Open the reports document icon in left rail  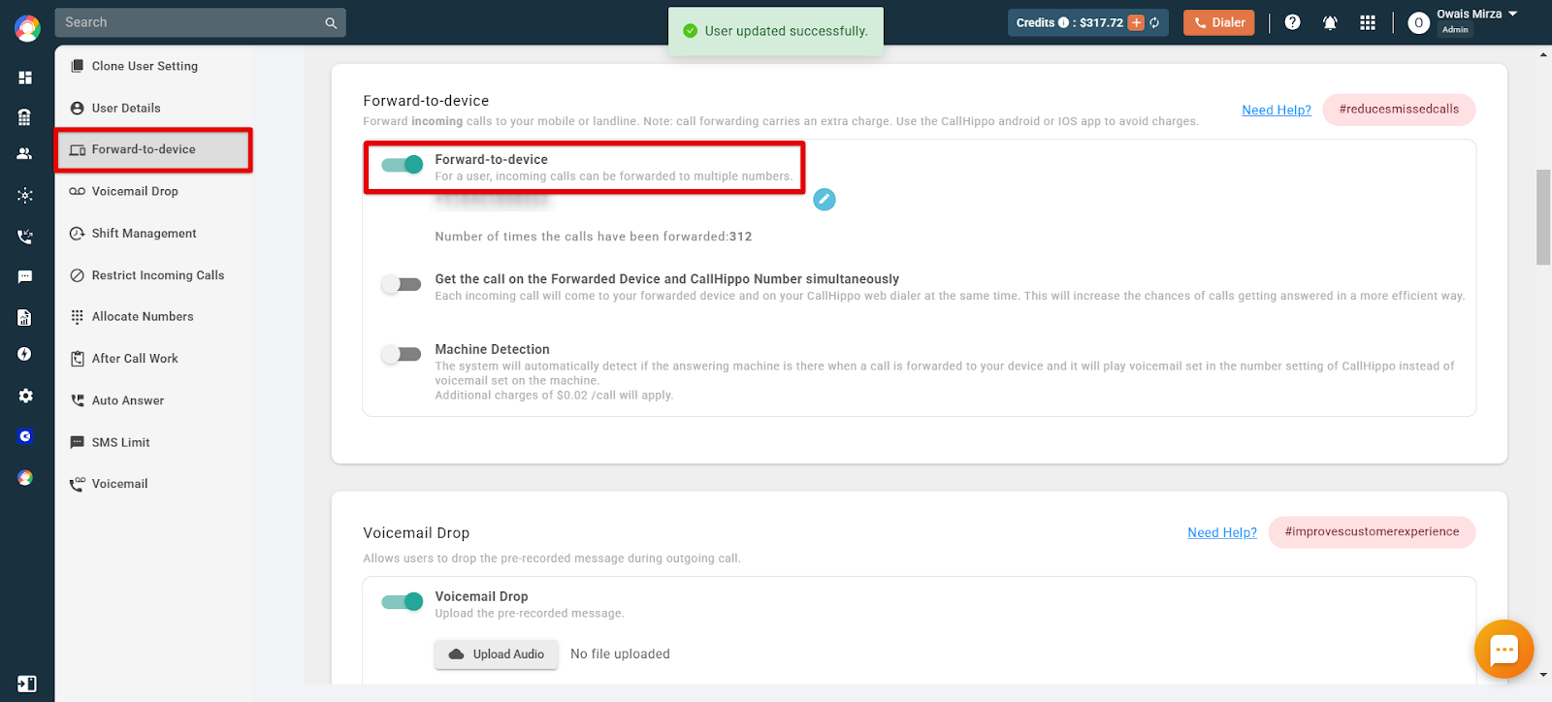coord(25,317)
